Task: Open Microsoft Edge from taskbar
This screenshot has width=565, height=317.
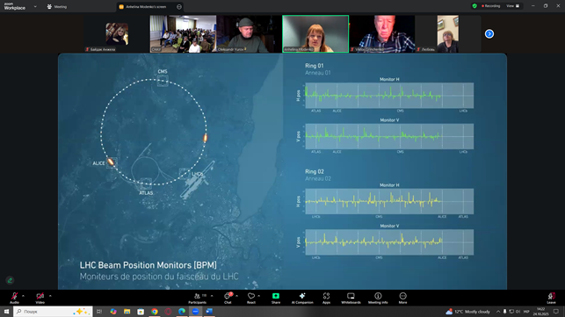Action: [182, 311]
